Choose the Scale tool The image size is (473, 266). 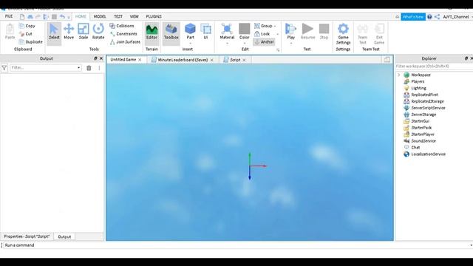tap(84, 31)
